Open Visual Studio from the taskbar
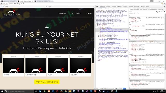Viewport: 166px width, 93px height. pyautogui.click(x=87, y=91)
